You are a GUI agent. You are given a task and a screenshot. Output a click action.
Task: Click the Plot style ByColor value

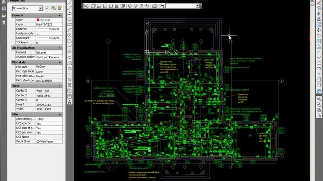click(x=49, y=67)
